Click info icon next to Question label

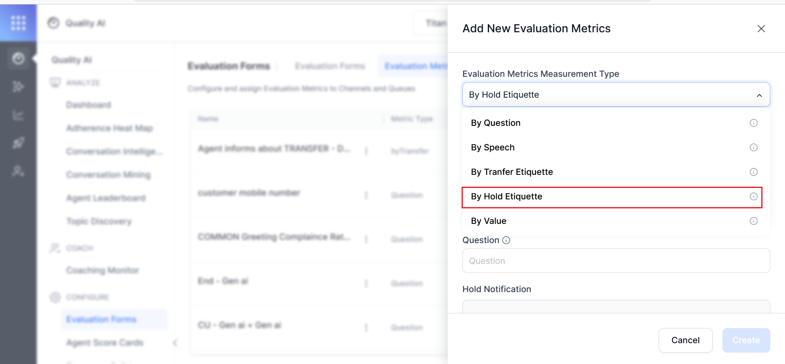(506, 240)
